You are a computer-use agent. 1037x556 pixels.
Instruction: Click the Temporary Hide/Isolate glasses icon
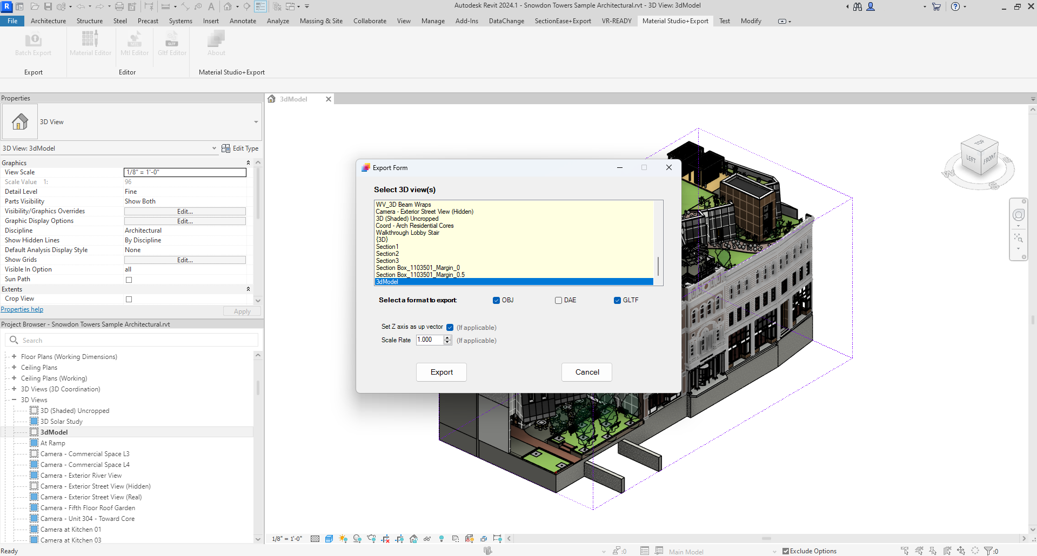click(427, 539)
